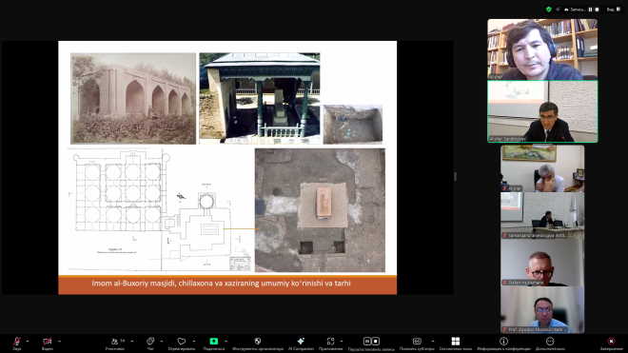This screenshot has height=353, width=628.
Task: Open the View layout menu at top right
Action: tap(613, 10)
